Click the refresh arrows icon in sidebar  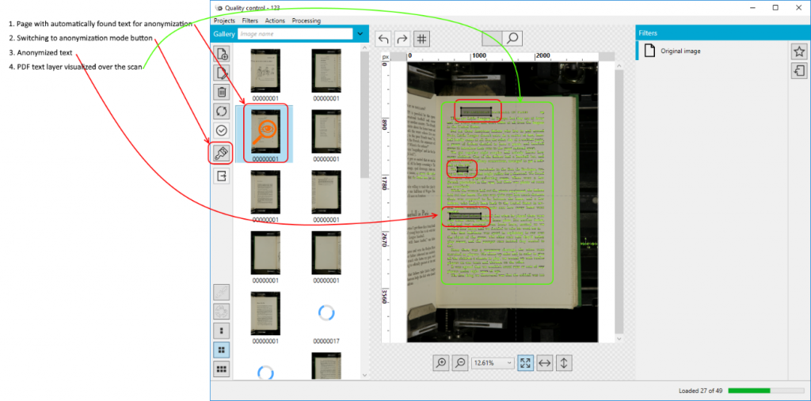[x=222, y=112]
